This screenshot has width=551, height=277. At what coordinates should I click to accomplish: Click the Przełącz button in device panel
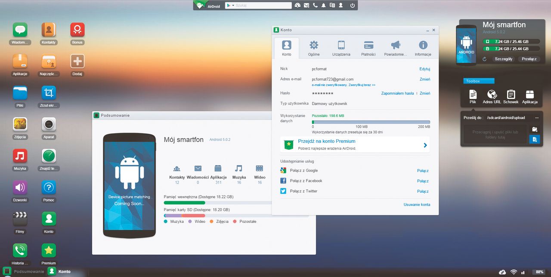[529, 59]
